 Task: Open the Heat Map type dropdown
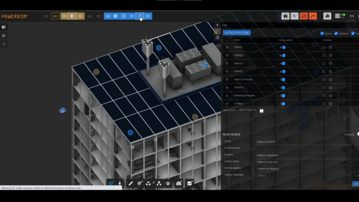coord(248,110)
